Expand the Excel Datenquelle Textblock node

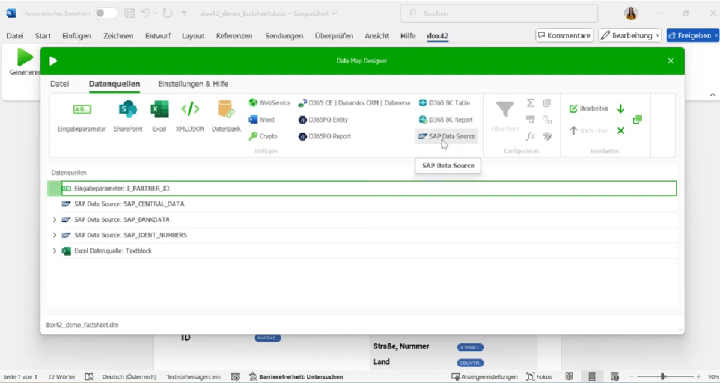tap(55, 251)
